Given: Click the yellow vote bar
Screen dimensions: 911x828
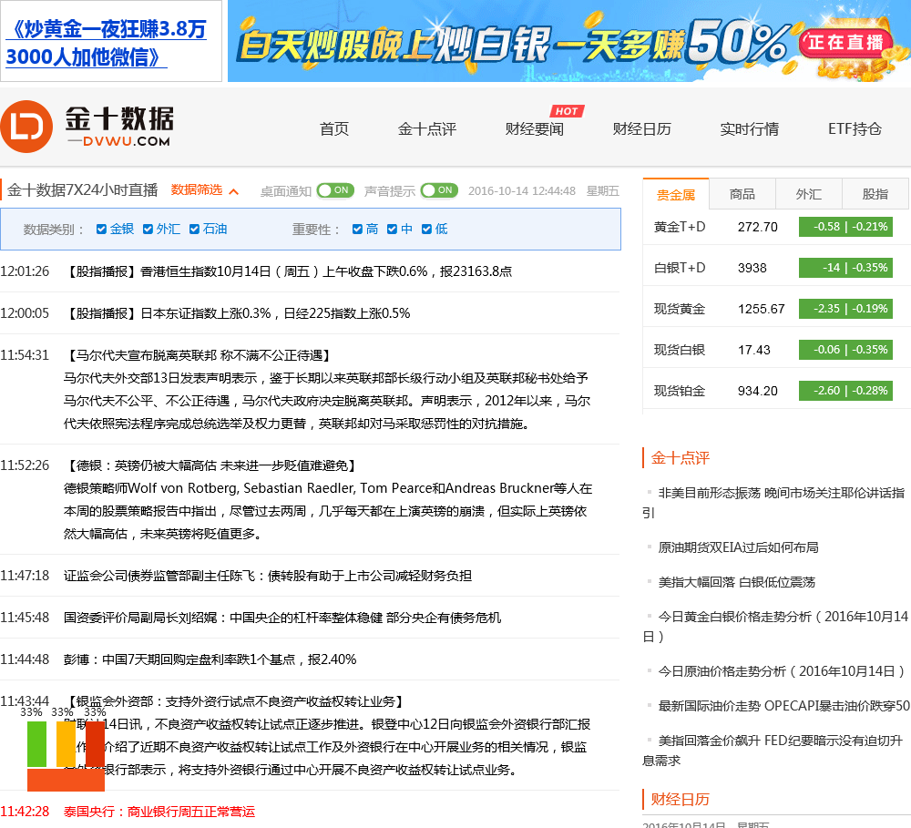Looking at the screenshot, I should point(66,744).
